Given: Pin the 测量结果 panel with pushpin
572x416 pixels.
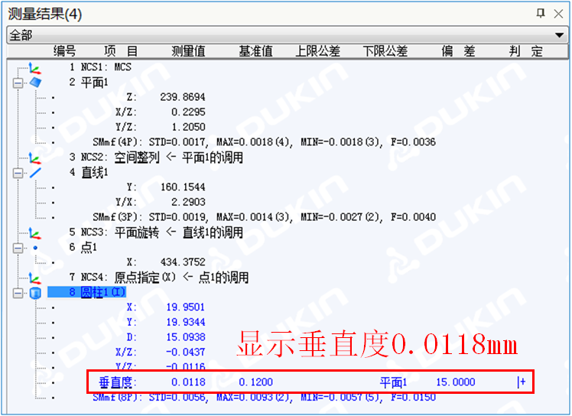Looking at the screenshot, I should point(541,13).
